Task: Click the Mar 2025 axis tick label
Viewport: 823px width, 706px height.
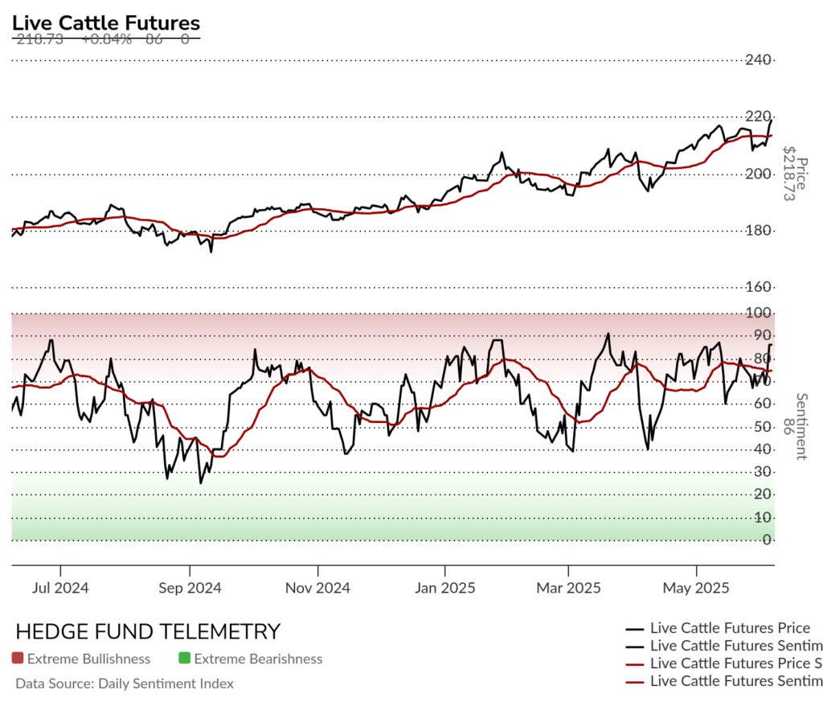Action: 568,588
